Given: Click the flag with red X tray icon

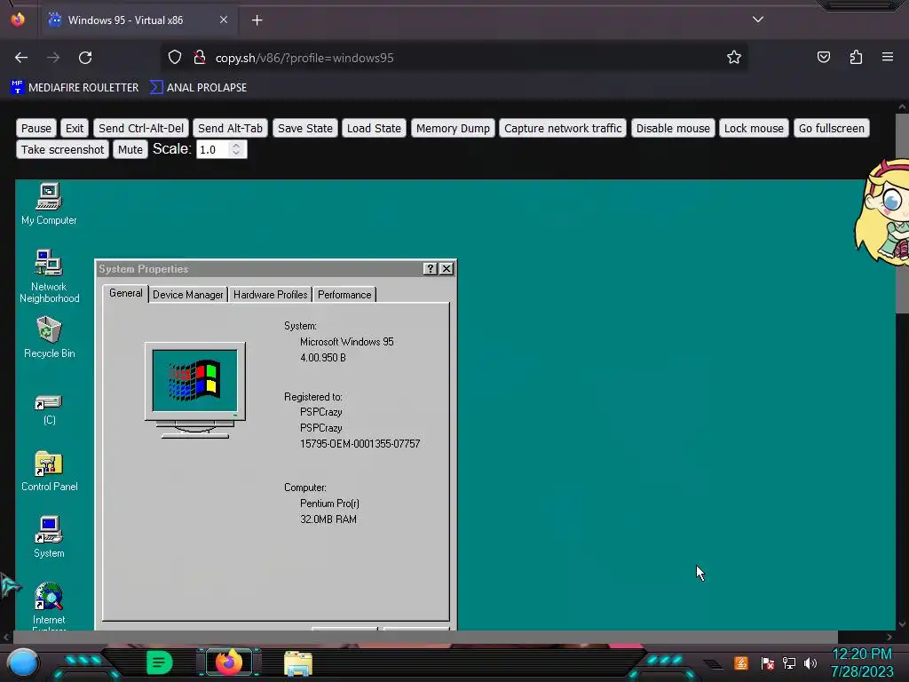Looking at the screenshot, I should [x=768, y=663].
